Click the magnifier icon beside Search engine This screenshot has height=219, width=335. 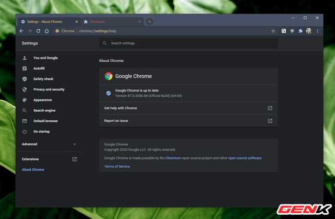pyautogui.click(x=25, y=110)
